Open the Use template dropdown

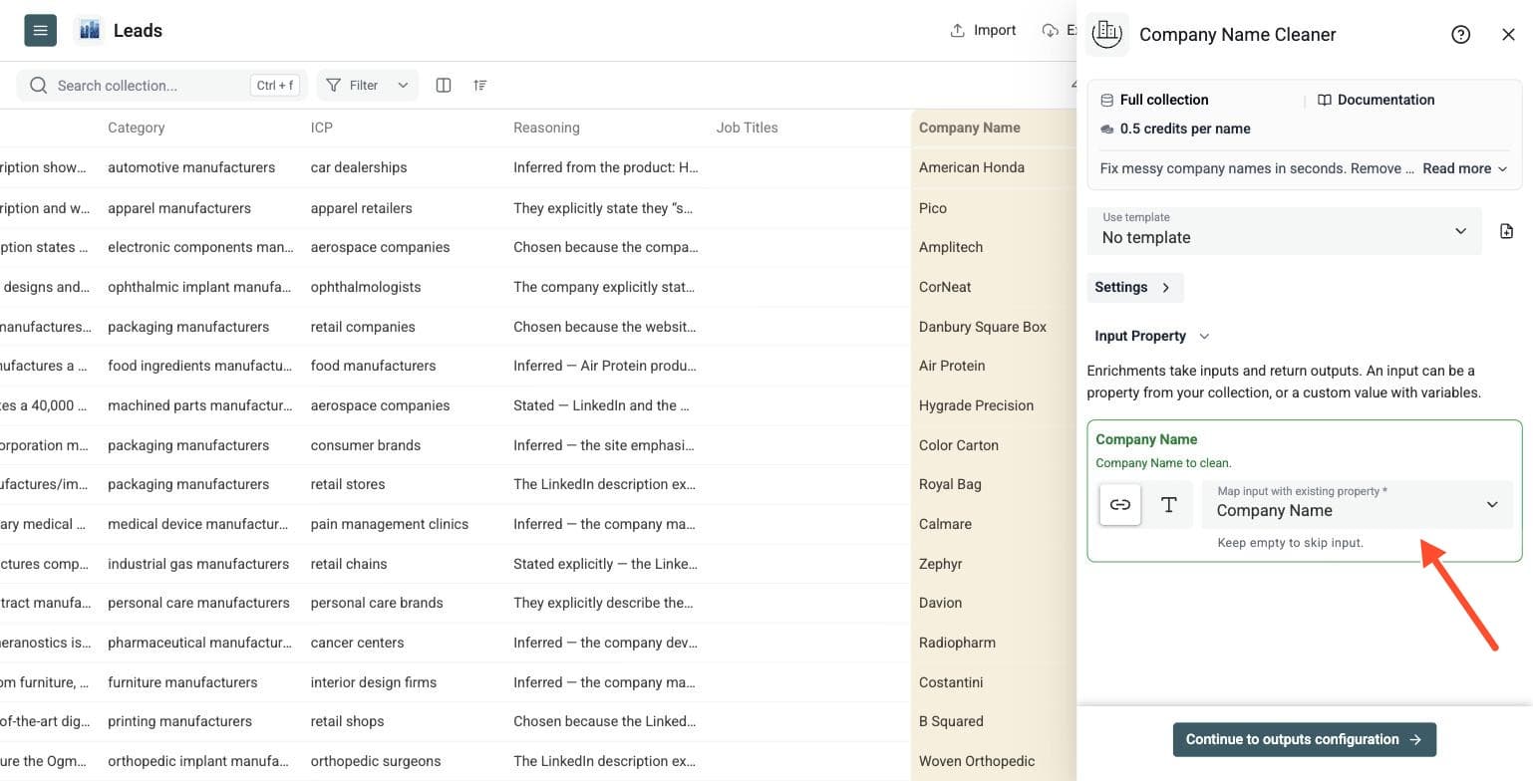click(1284, 230)
